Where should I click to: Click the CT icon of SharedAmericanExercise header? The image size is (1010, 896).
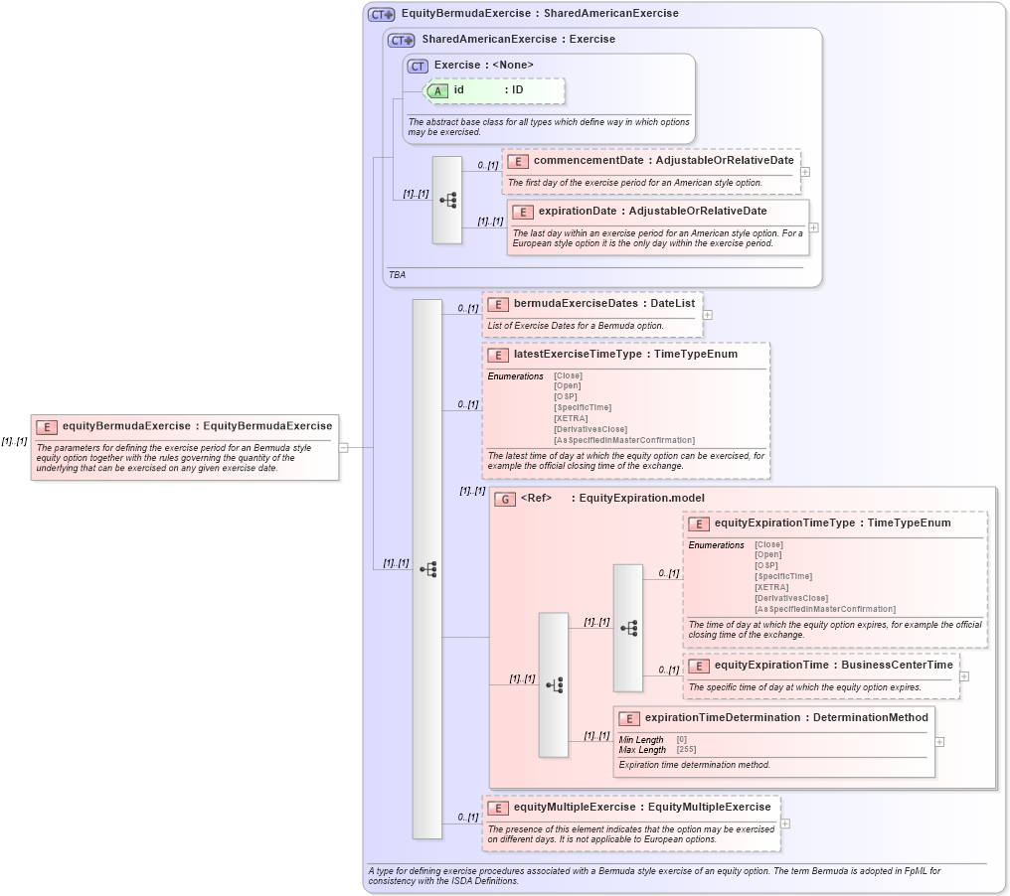coord(402,39)
